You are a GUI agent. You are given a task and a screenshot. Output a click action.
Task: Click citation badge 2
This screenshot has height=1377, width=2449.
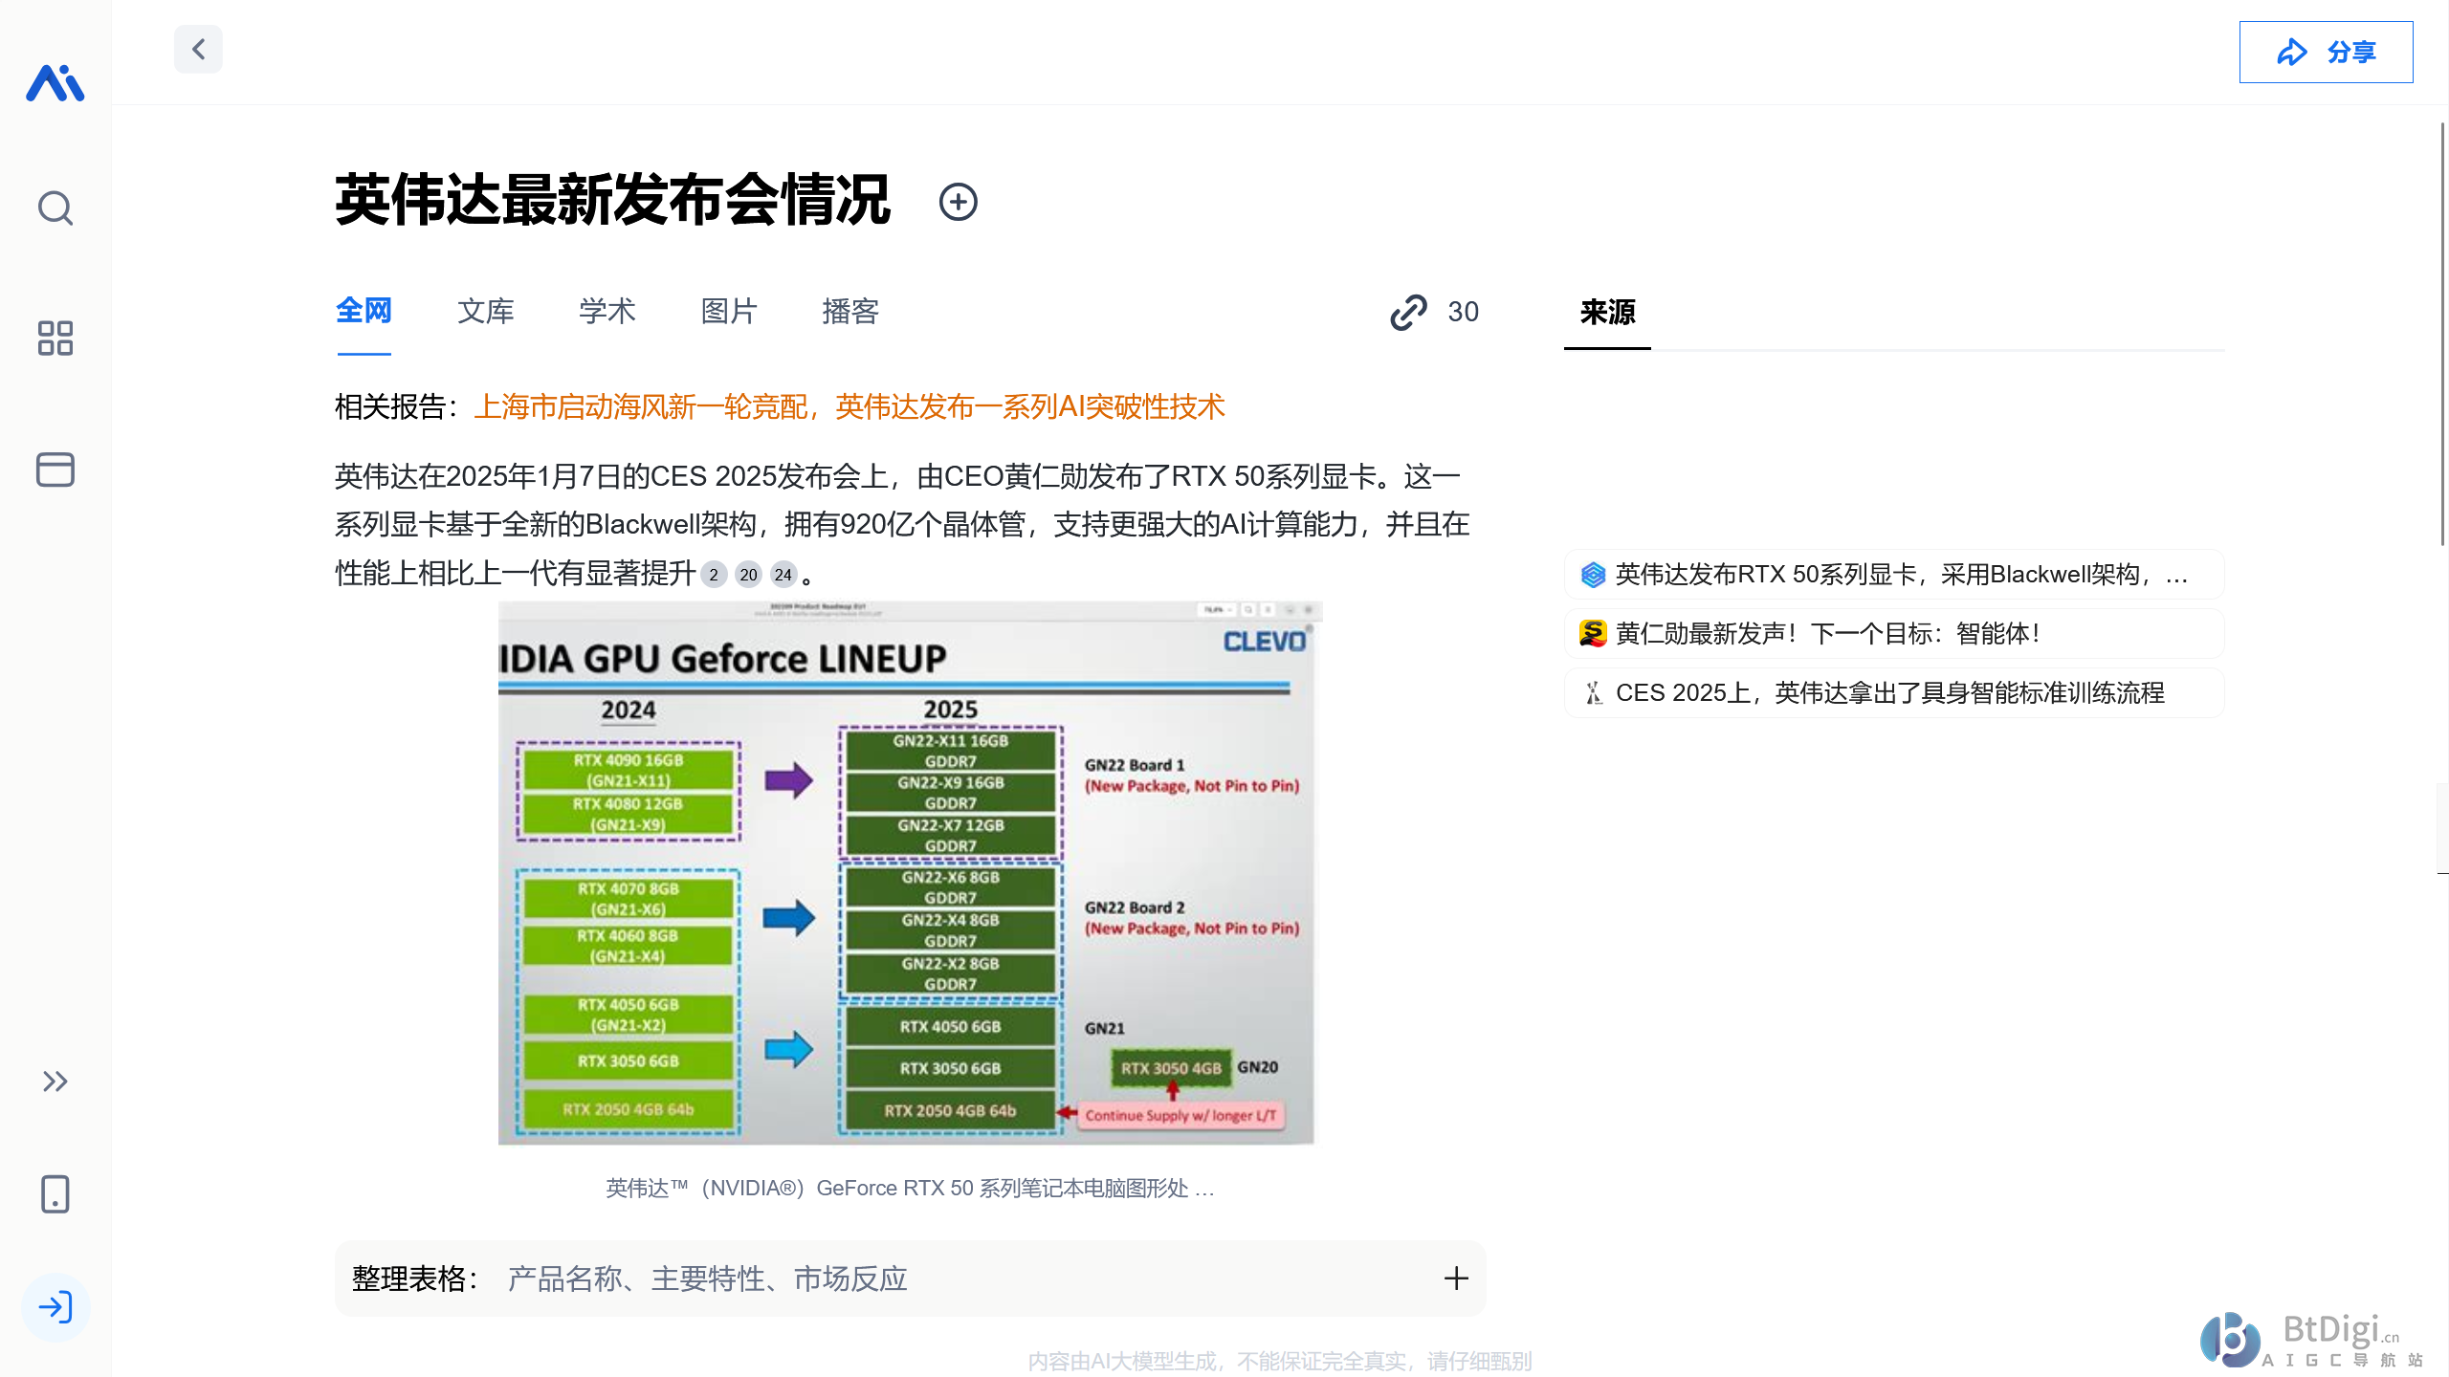(x=714, y=575)
